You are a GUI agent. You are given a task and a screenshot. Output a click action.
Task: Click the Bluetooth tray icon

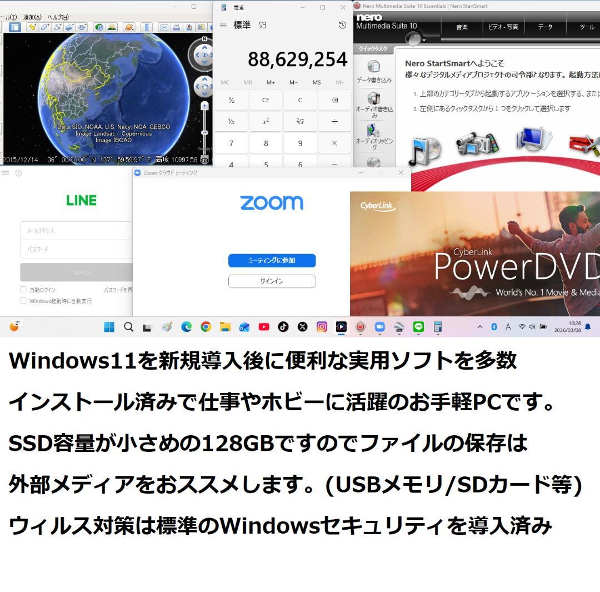[494, 327]
